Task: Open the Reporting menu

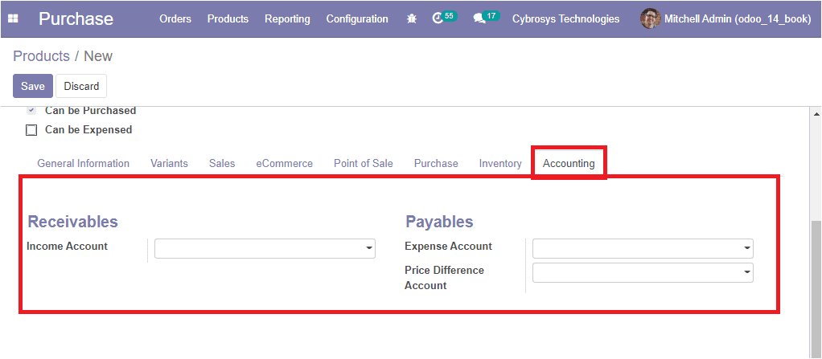Action: pyautogui.click(x=287, y=18)
